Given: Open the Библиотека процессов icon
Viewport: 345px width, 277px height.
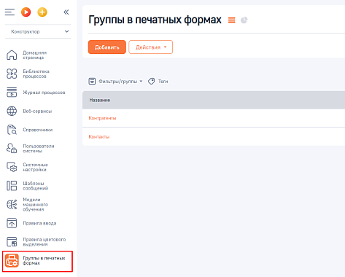Looking at the screenshot, I should (12, 74).
